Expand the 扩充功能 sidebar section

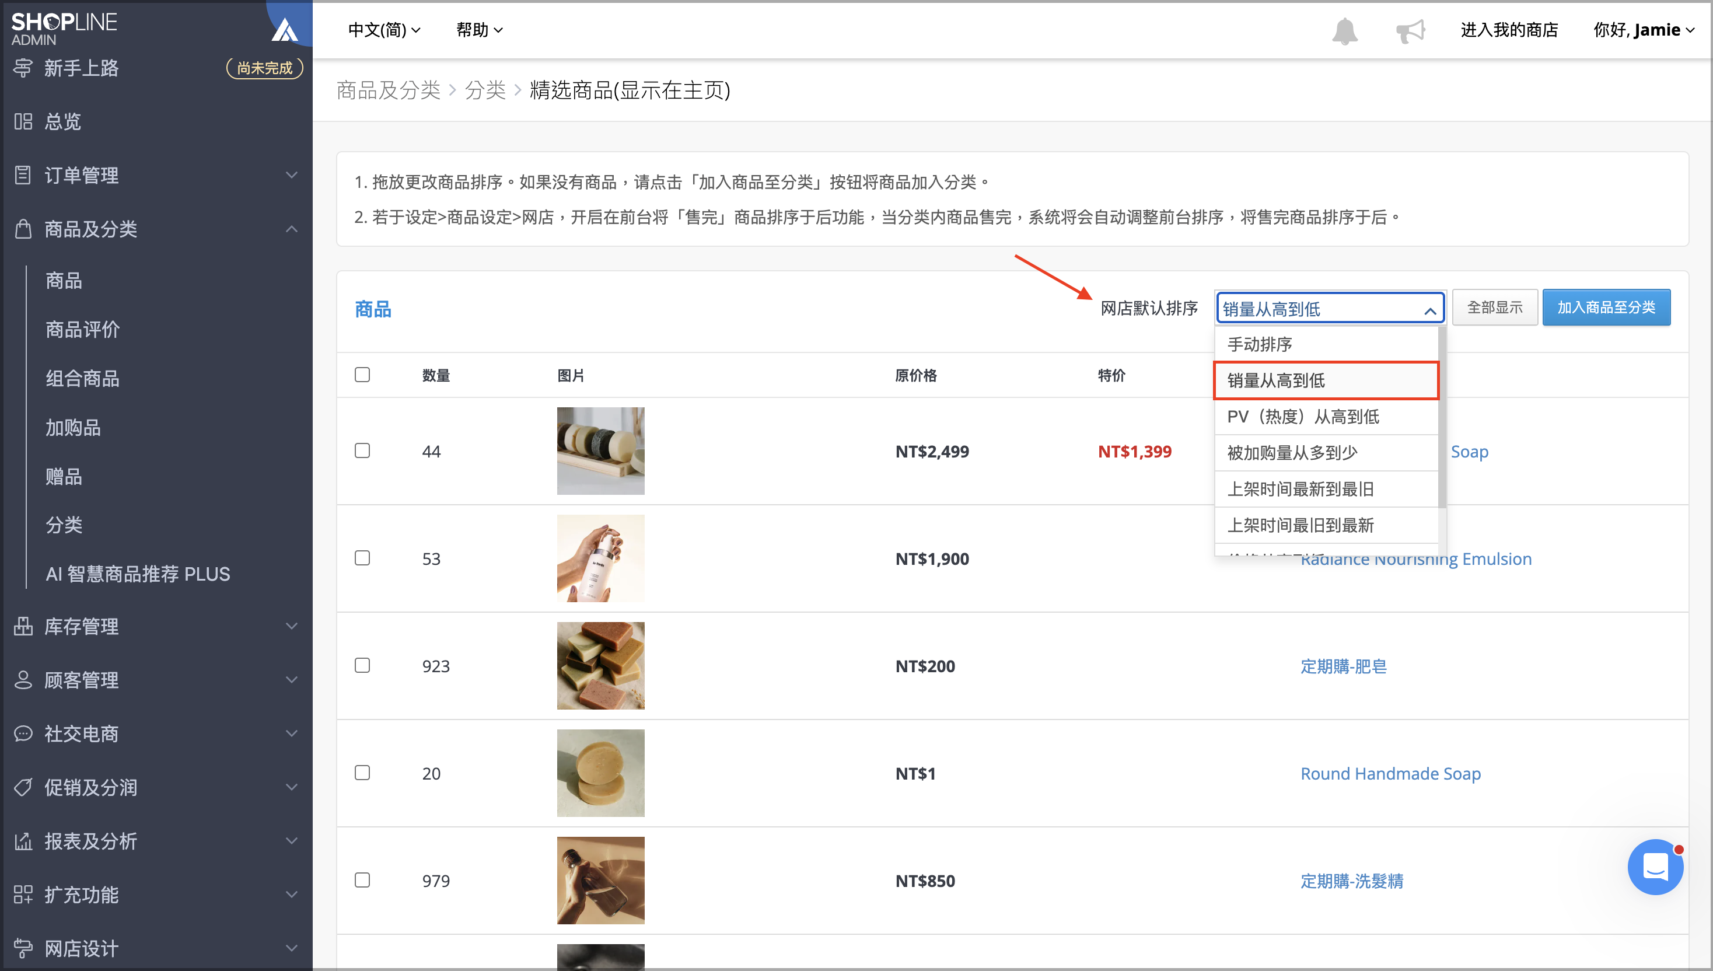click(291, 895)
